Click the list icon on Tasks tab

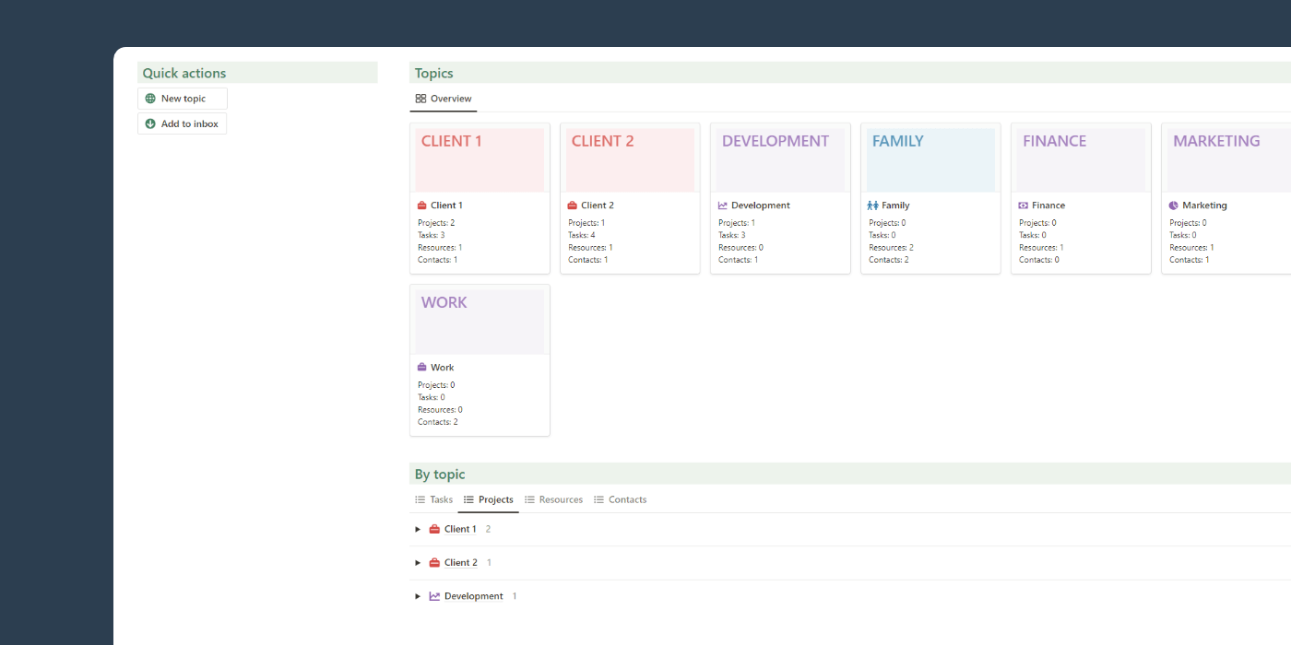click(420, 499)
